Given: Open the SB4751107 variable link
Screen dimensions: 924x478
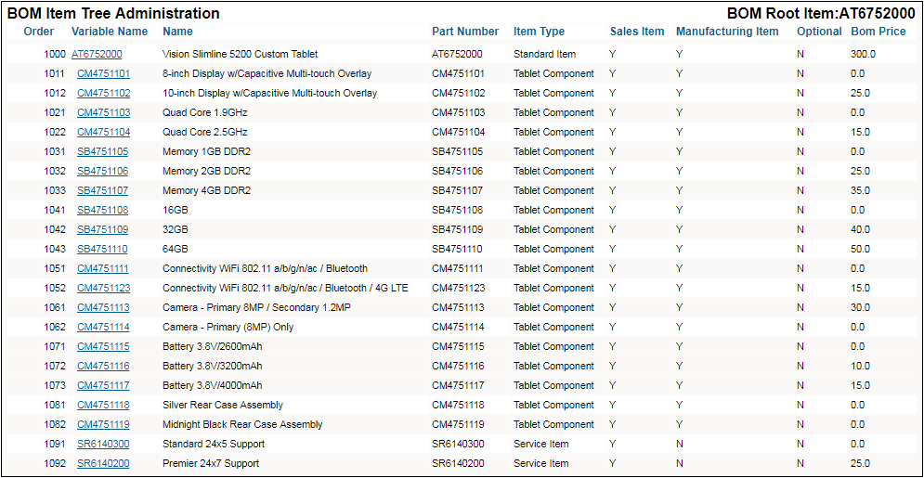Looking at the screenshot, I should [102, 190].
